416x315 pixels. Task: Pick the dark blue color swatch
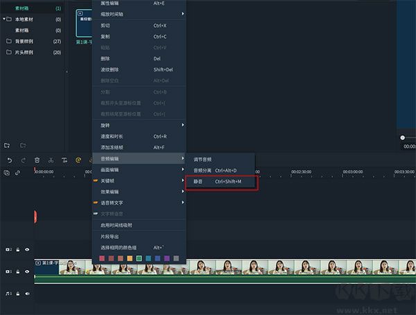(x=157, y=258)
